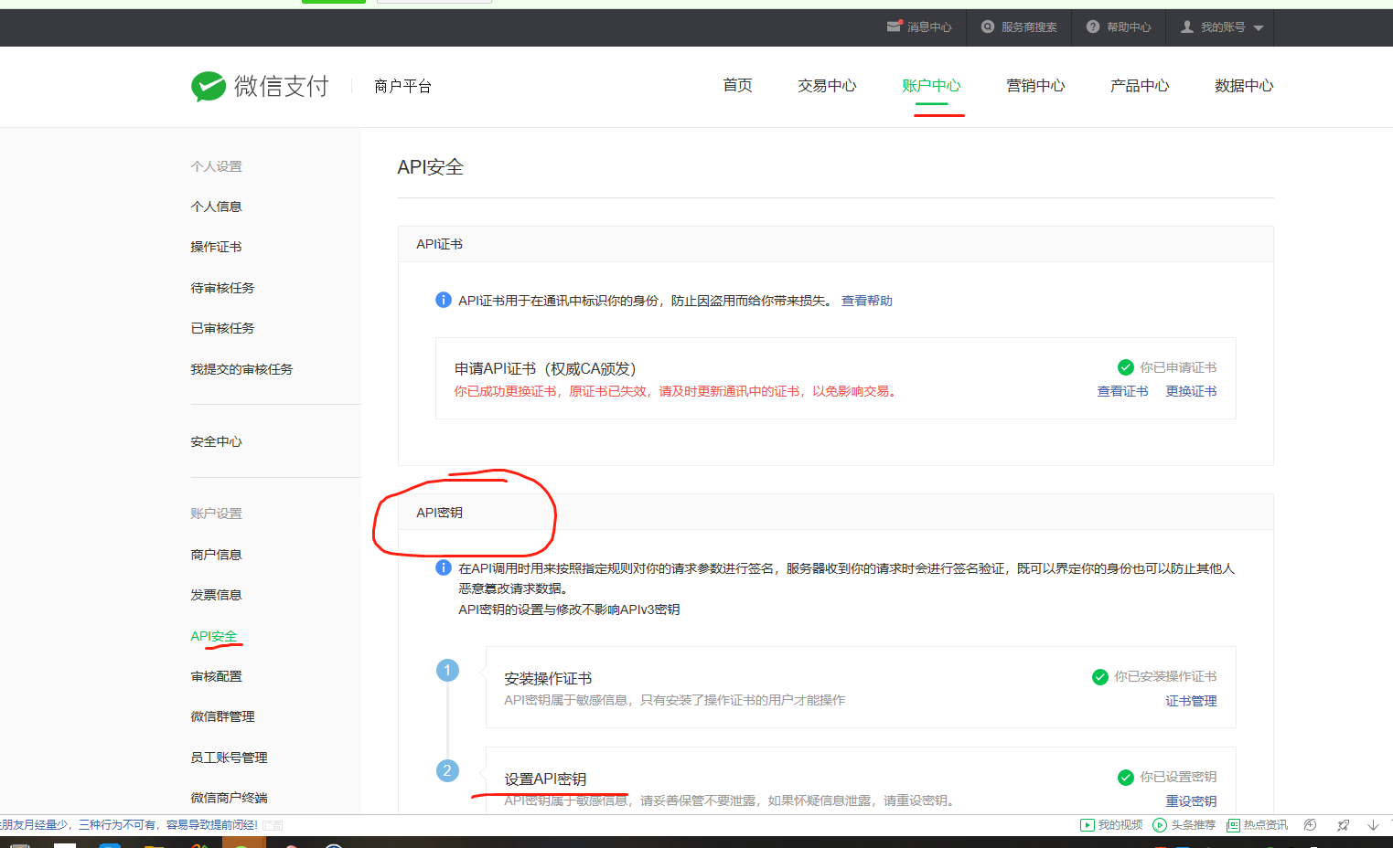Click the browser speed-boost clock icon
The width and height of the screenshot is (1393, 848).
point(1310,824)
